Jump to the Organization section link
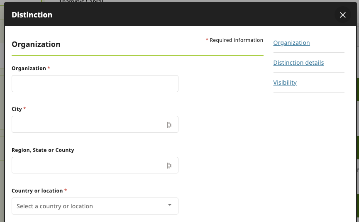Image resolution: width=359 pixels, height=222 pixels. [x=291, y=43]
